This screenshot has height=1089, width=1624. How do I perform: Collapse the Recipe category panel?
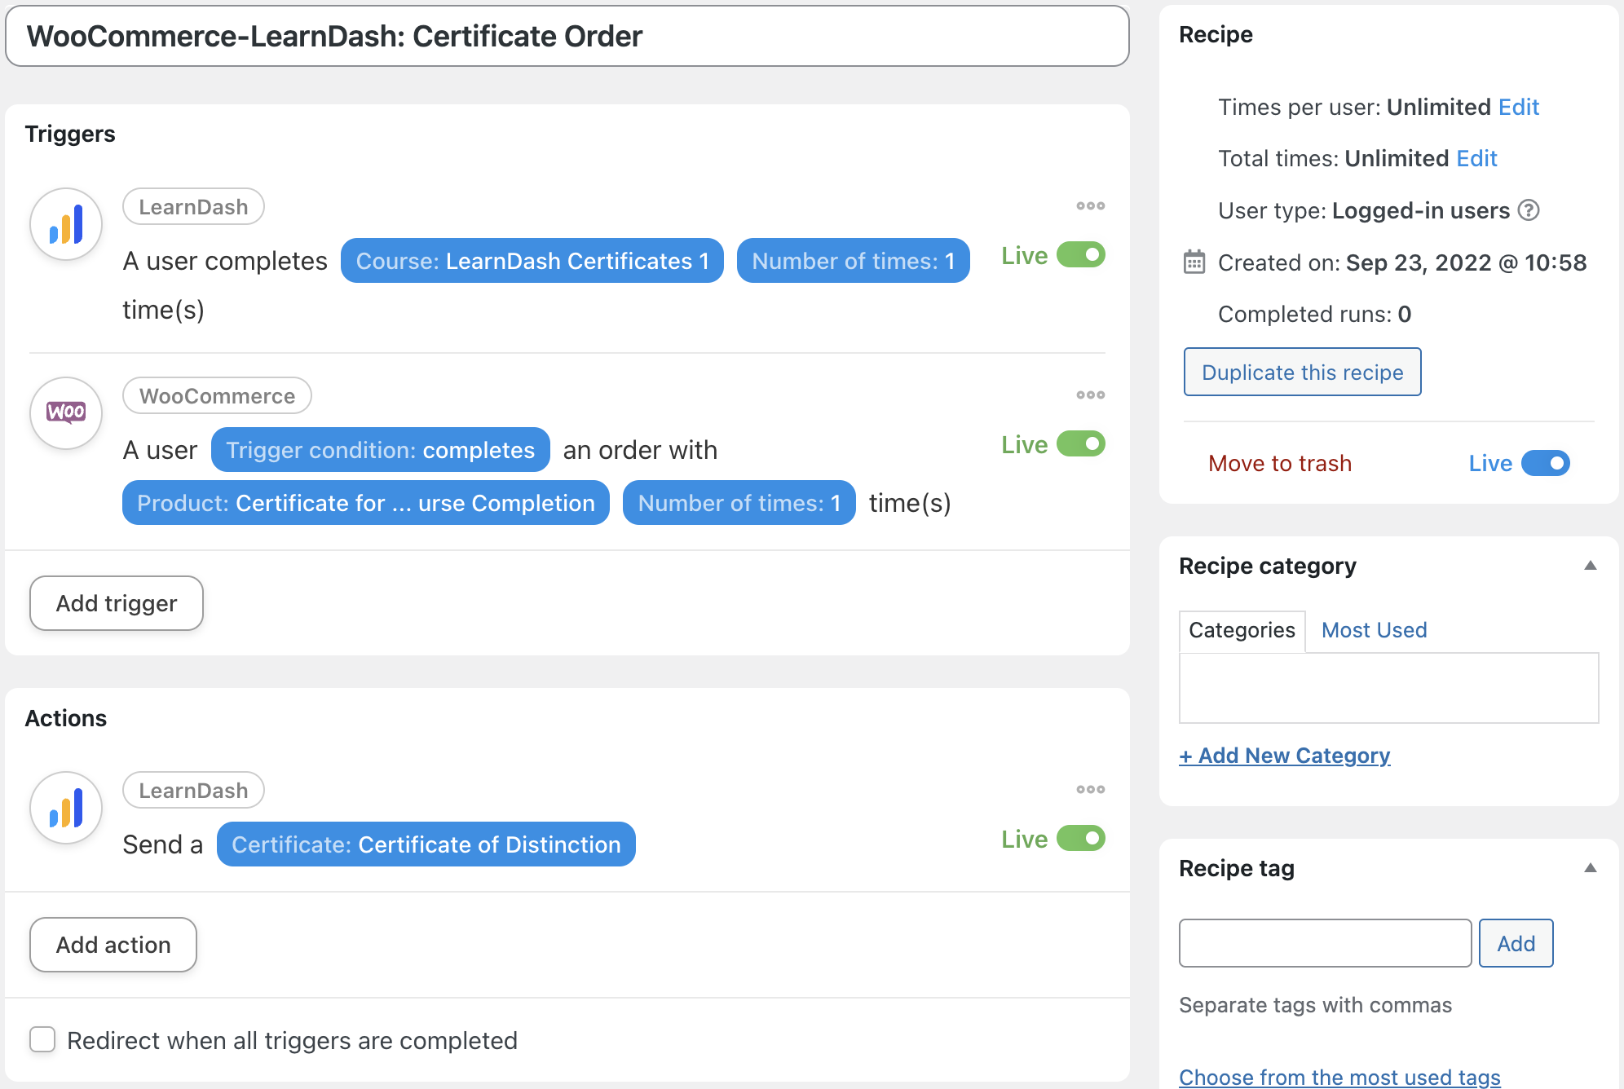(1590, 566)
